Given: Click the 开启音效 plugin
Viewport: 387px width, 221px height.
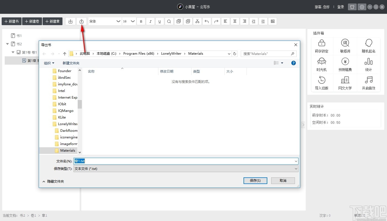Looking at the screenshot, I should click(368, 83).
